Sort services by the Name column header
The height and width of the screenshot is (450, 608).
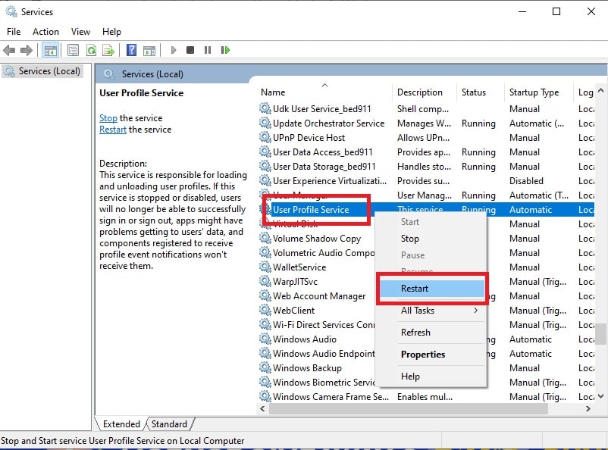pos(273,92)
